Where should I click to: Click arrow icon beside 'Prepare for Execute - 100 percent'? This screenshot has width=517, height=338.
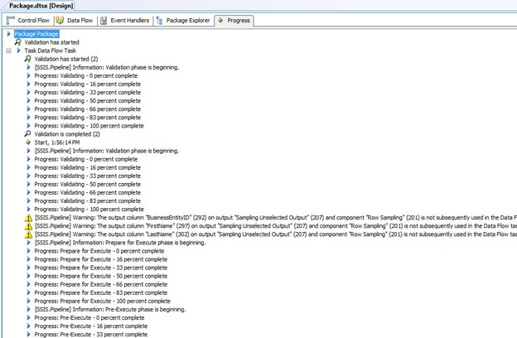click(x=28, y=301)
